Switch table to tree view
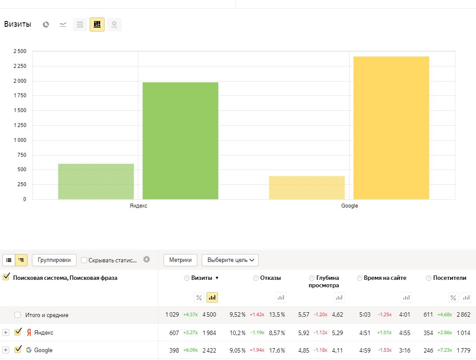 pos(21,260)
